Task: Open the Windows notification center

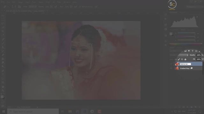Action: (200, 111)
